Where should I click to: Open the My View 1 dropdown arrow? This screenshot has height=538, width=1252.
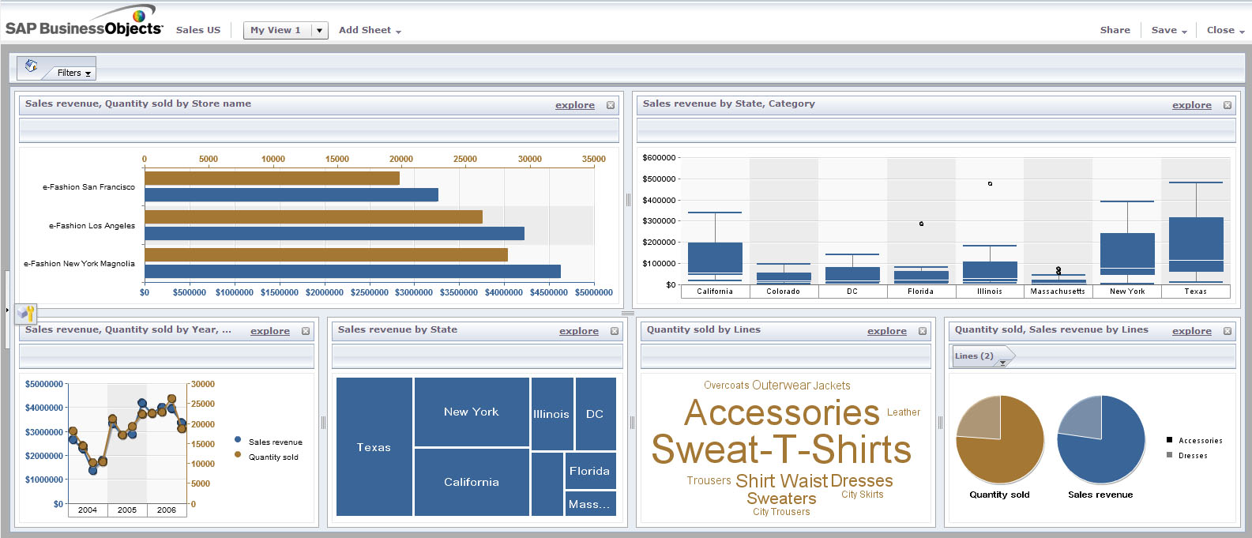click(319, 31)
